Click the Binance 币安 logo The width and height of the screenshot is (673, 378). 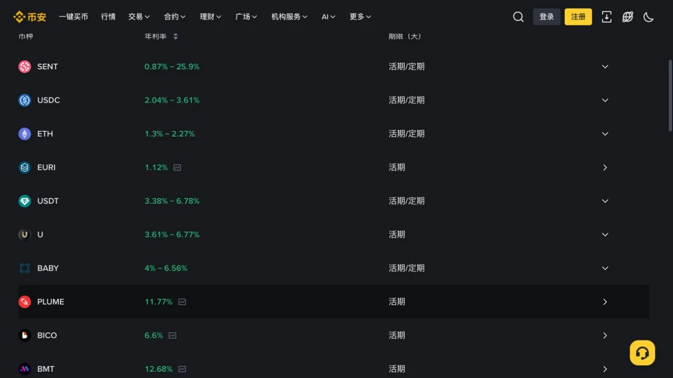click(30, 17)
